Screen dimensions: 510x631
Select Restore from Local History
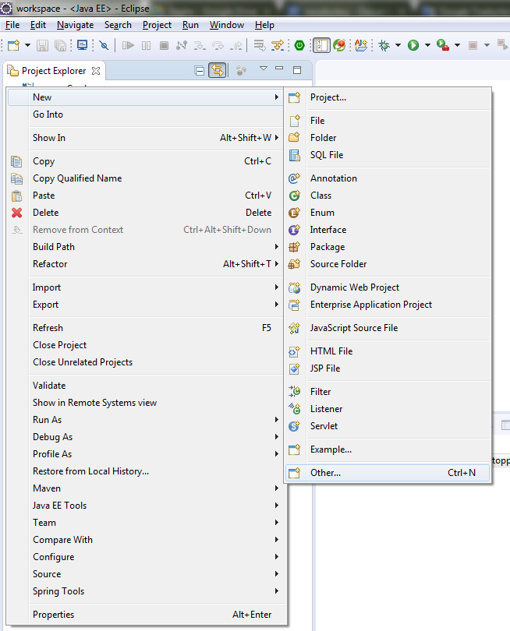(146, 471)
